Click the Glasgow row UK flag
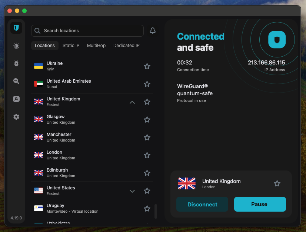This screenshot has height=232, width=306. (x=39, y=119)
